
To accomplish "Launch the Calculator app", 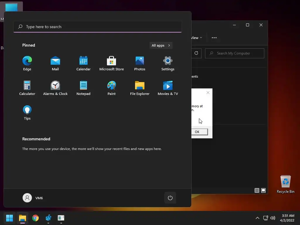I will [27, 88].
